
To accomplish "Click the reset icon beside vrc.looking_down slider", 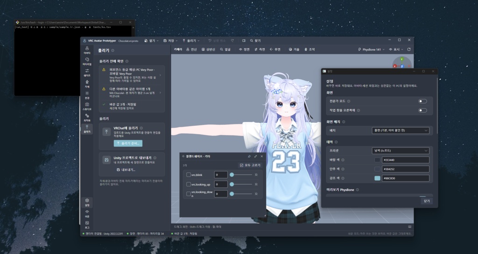I will [256, 194].
